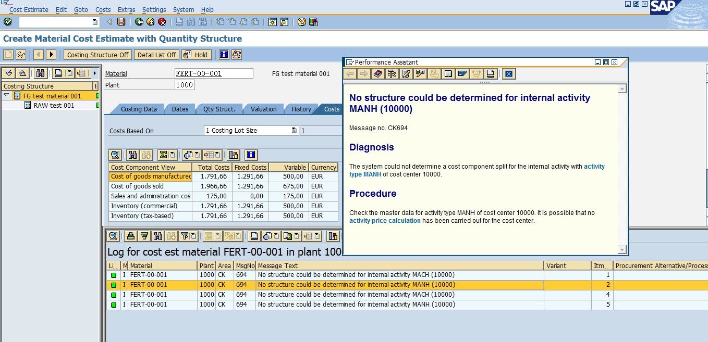Click the Hold button

click(196, 55)
